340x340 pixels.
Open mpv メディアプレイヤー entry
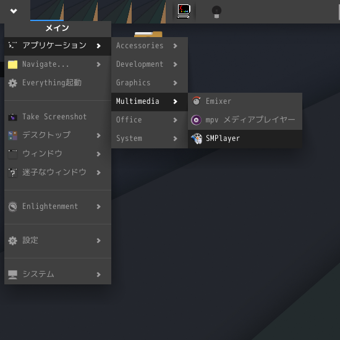point(245,120)
